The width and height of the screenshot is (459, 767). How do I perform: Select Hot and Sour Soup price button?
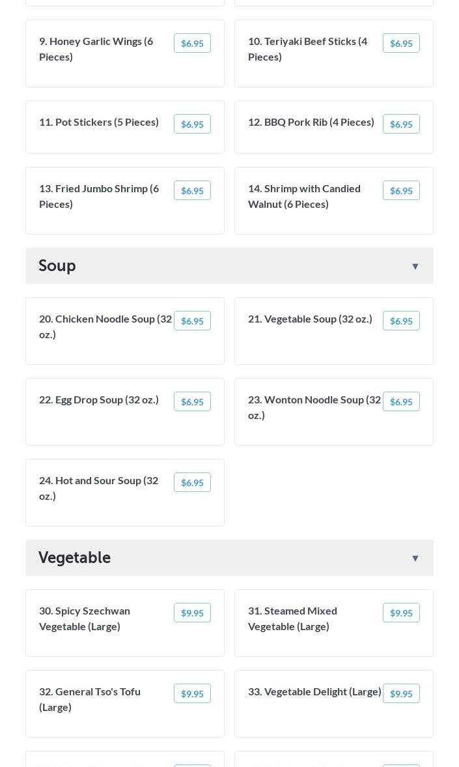pyautogui.click(x=192, y=482)
